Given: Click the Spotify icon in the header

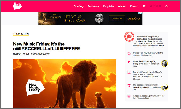Looking at the screenshot, I should tap(160, 6).
